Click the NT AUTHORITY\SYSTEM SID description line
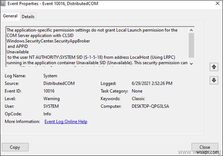The width and height of the screenshot is (223, 156). [x=91, y=57]
